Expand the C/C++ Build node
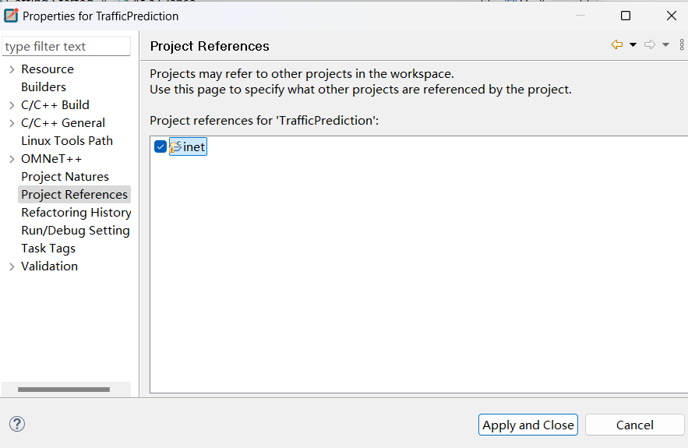 click(x=12, y=105)
